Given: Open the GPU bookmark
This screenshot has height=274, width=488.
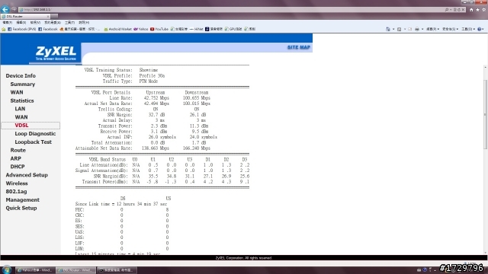Looking at the screenshot, I should pos(233,29).
